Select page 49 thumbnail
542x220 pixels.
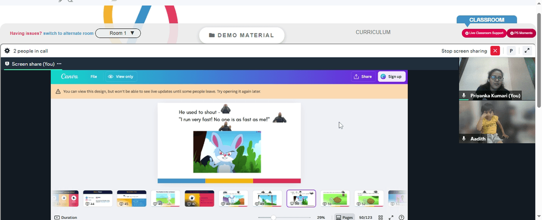(267, 198)
